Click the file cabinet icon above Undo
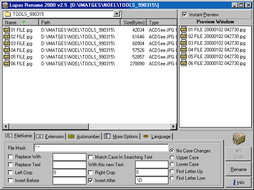Image resolution: width=254 pixels, height=190 pixels. coord(239,139)
